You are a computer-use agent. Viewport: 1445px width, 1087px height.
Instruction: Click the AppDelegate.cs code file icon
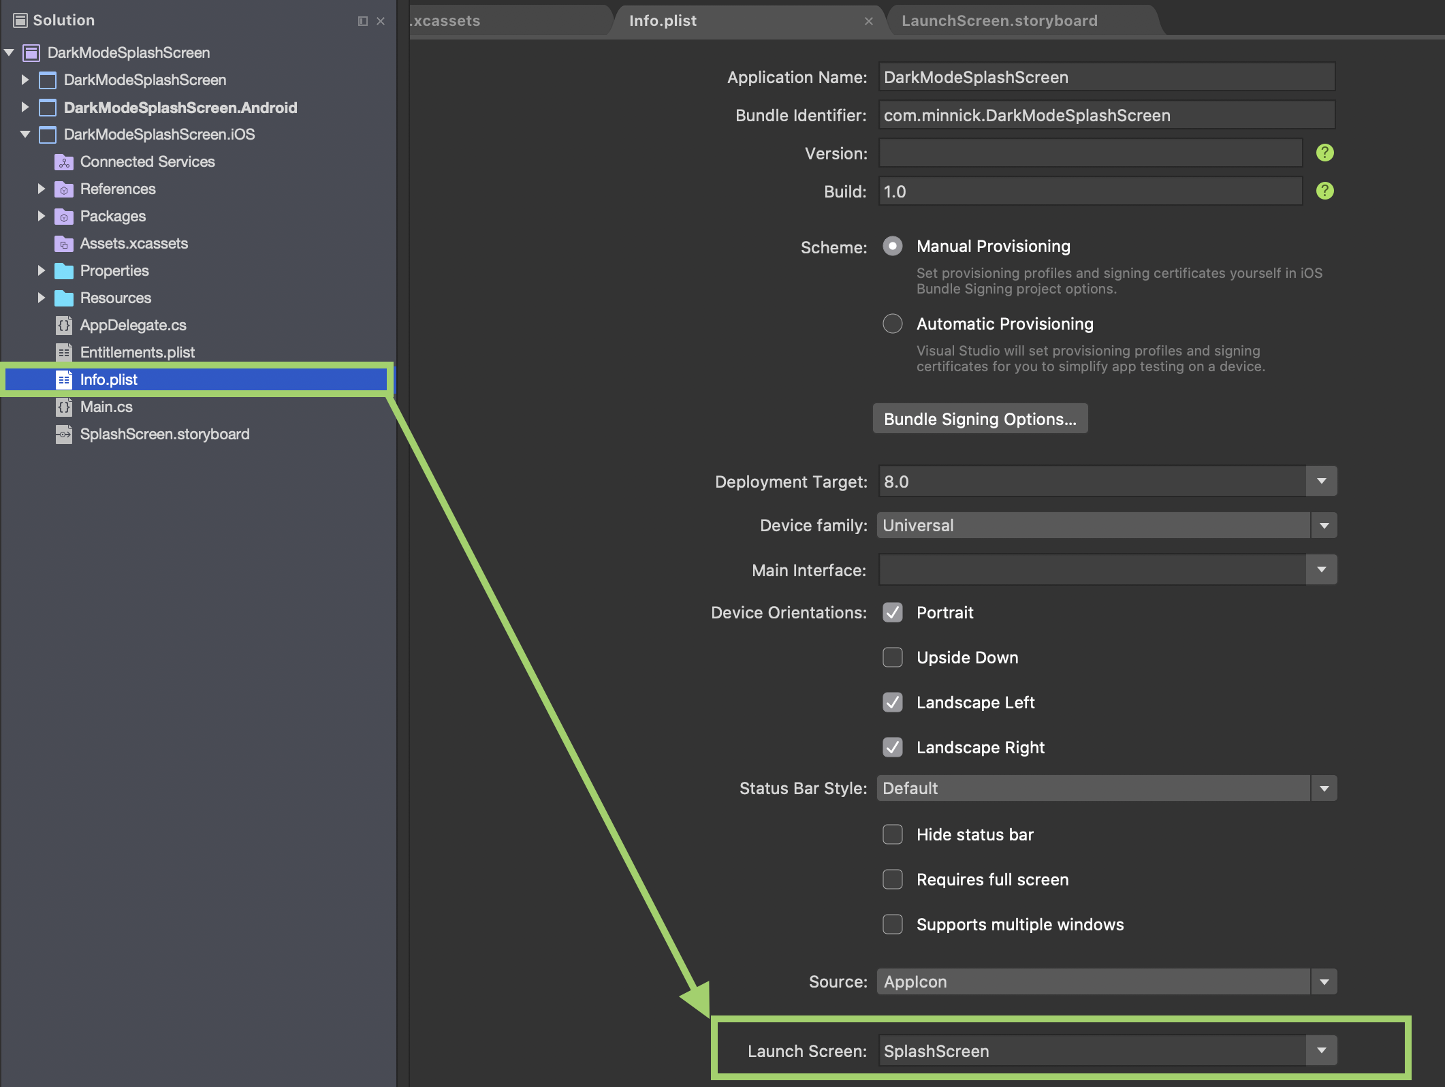pyautogui.click(x=64, y=326)
